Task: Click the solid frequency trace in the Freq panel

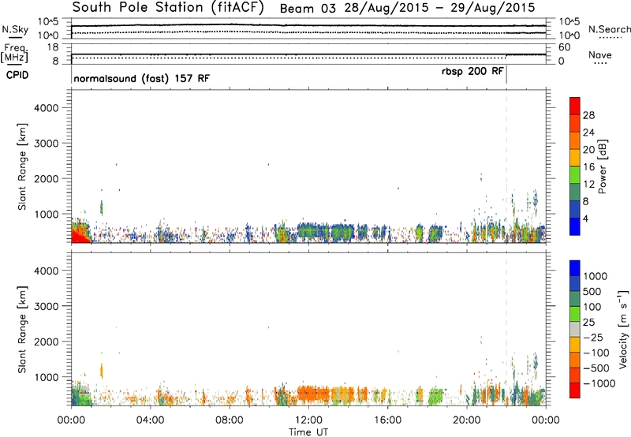Action: coord(308,54)
